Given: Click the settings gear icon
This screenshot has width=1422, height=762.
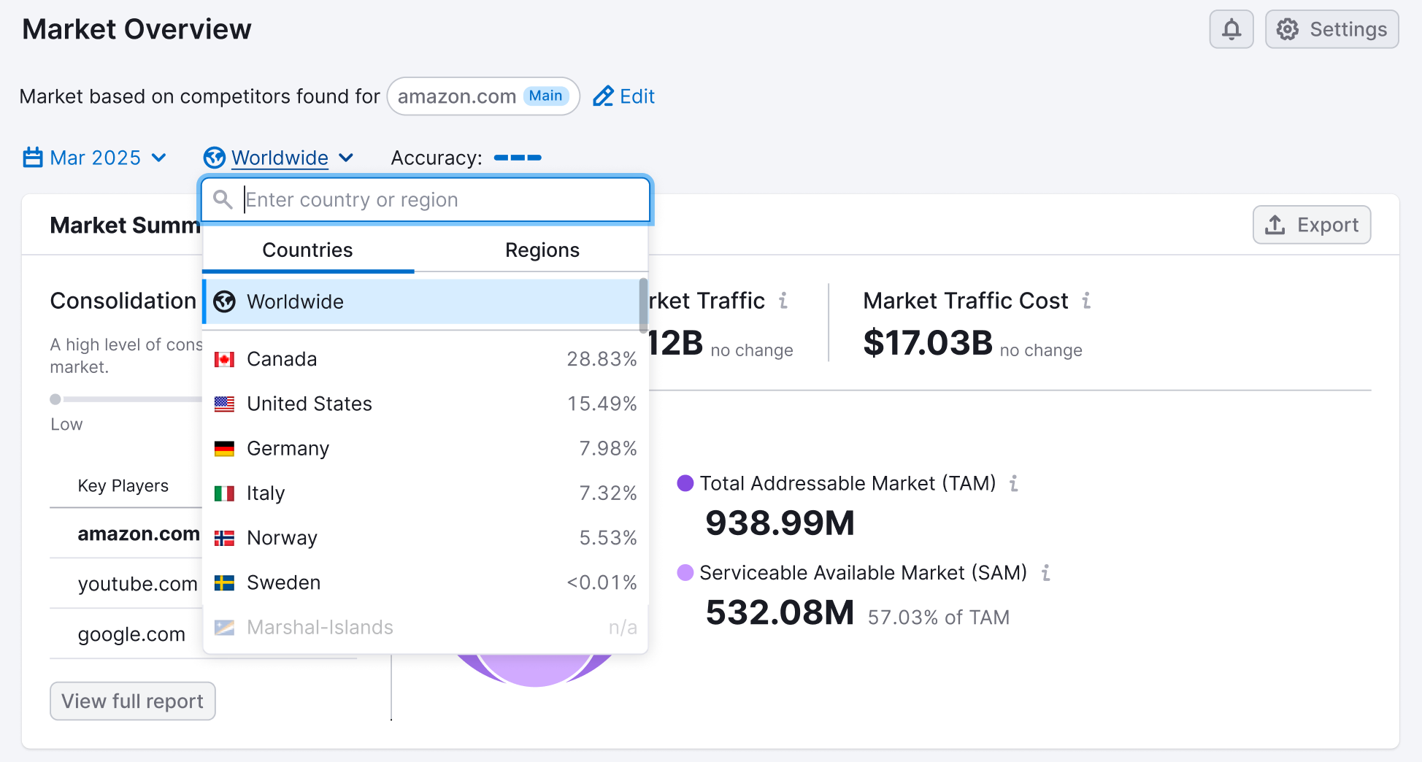Looking at the screenshot, I should [1288, 29].
